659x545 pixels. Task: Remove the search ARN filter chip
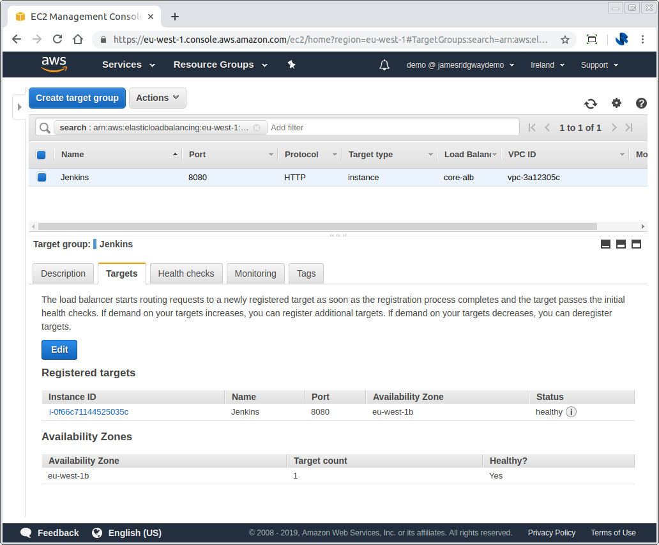coord(257,127)
